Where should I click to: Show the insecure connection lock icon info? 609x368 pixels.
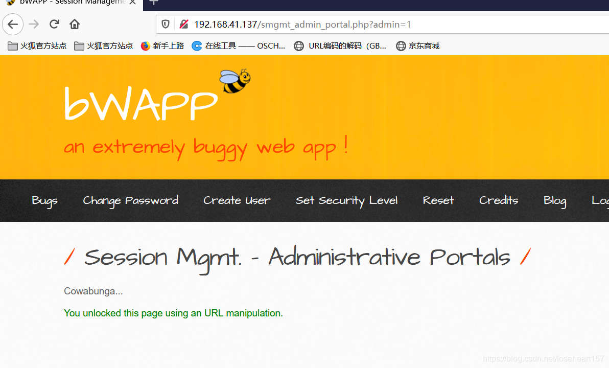pos(184,25)
